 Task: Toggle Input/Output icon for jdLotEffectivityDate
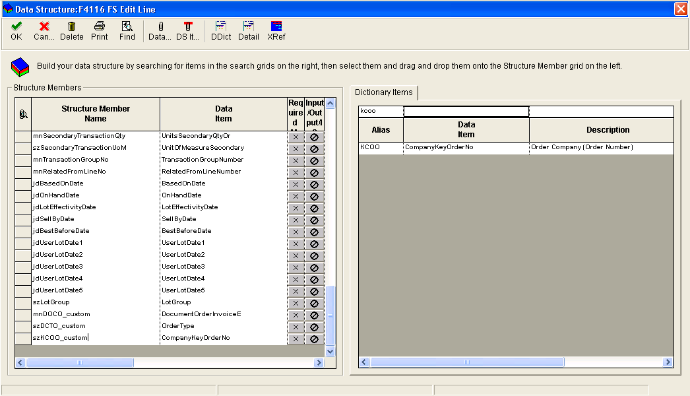[314, 209]
